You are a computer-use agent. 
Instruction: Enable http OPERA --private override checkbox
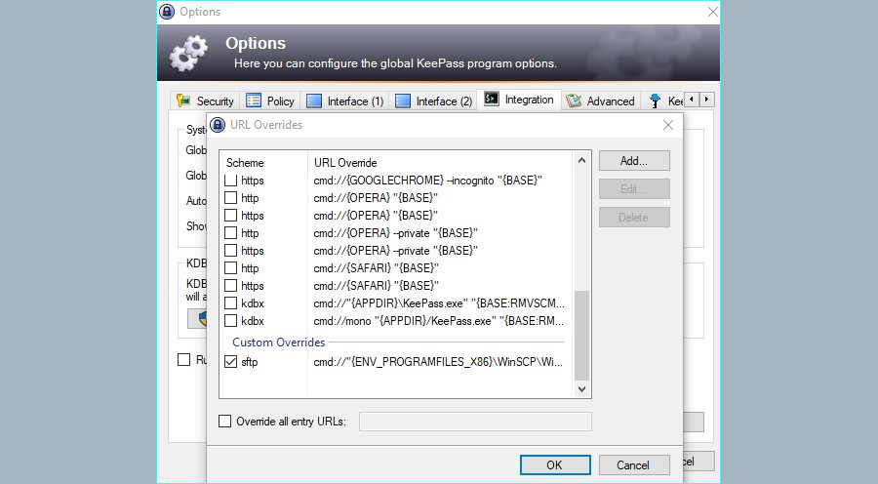click(x=230, y=233)
